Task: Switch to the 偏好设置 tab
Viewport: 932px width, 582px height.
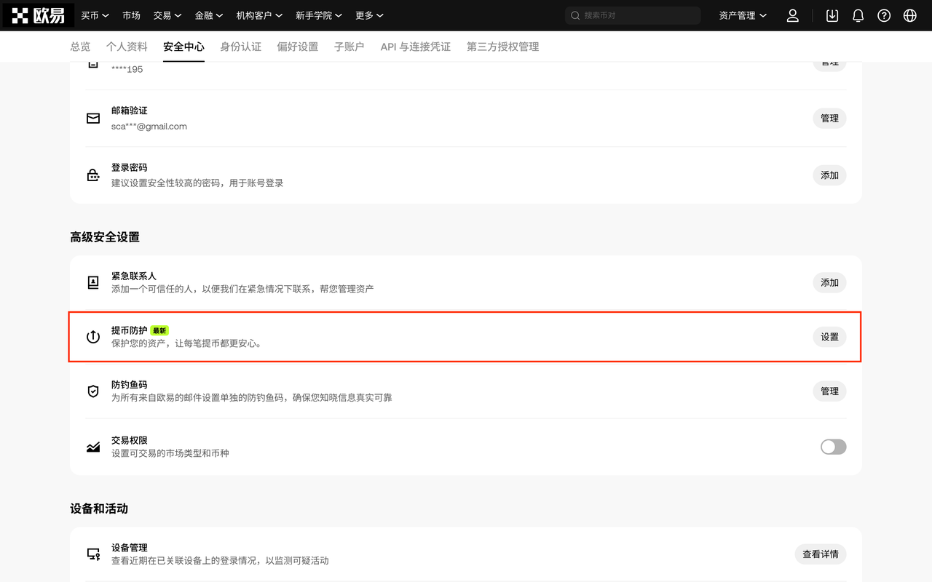Action: [x=298, y=47]
